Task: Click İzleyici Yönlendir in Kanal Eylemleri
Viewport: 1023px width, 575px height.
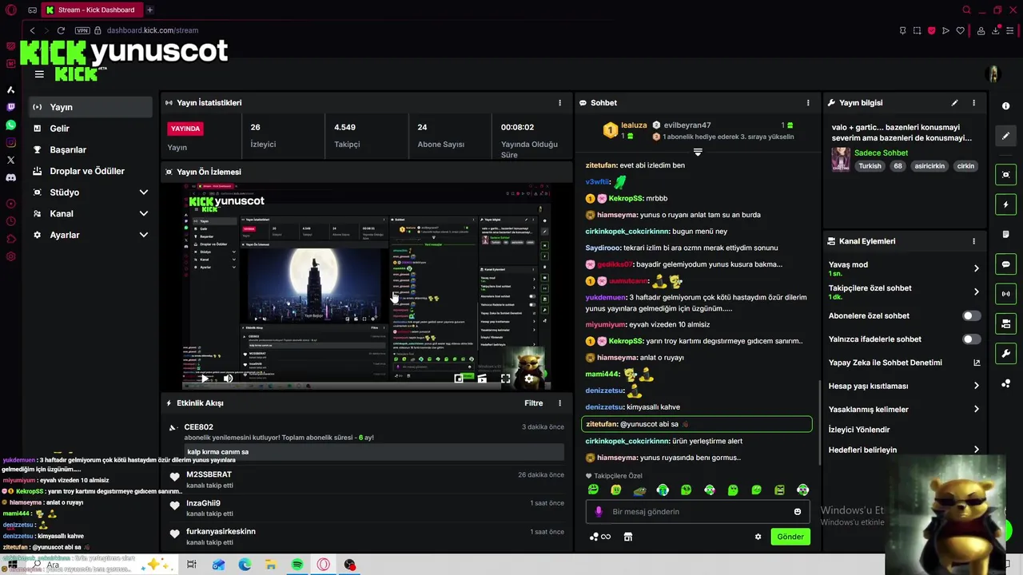Action: tap(859, 430)
